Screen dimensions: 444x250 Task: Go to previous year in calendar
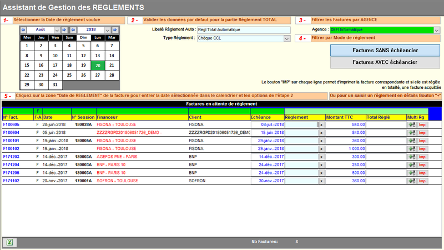click(x=72, y=29)
